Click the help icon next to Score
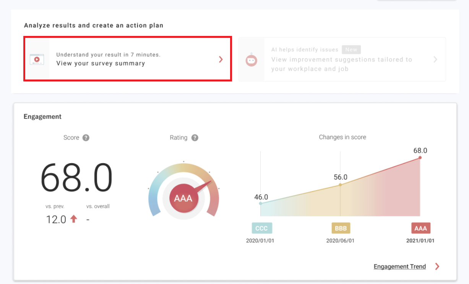 point(86,138)
